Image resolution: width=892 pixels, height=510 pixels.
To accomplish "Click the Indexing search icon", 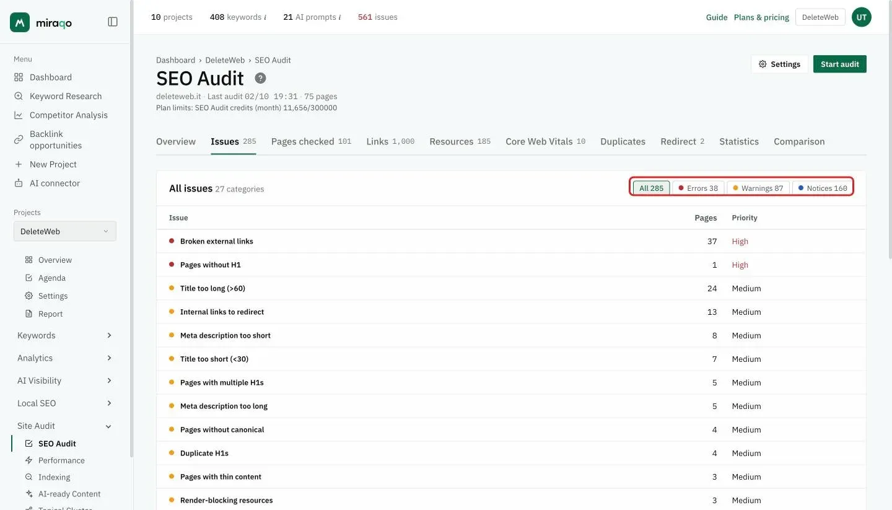I will click(28, 477).
